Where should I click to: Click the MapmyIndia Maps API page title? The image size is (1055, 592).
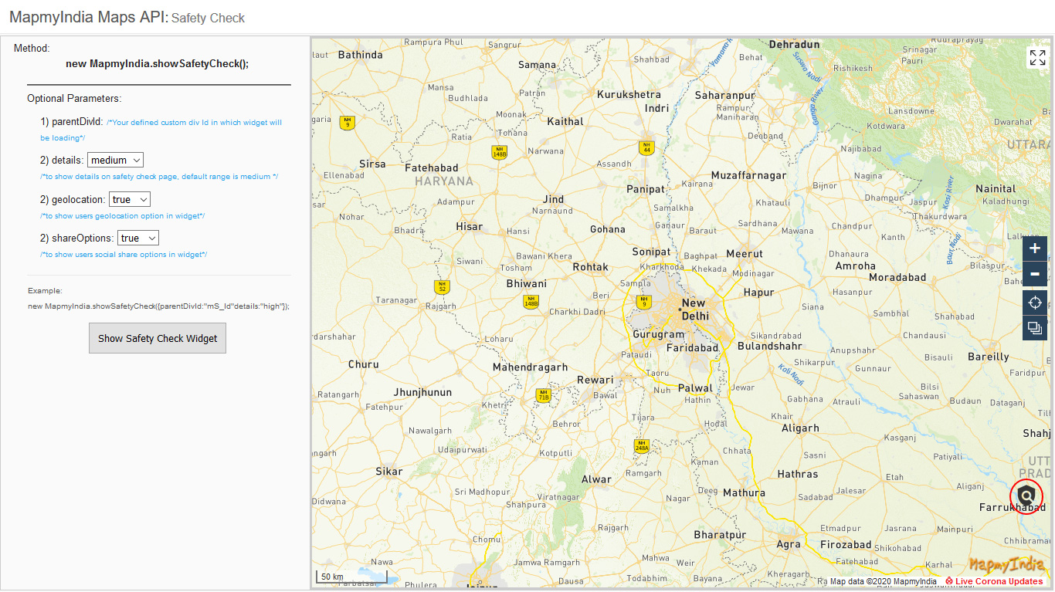coord(89,17)
